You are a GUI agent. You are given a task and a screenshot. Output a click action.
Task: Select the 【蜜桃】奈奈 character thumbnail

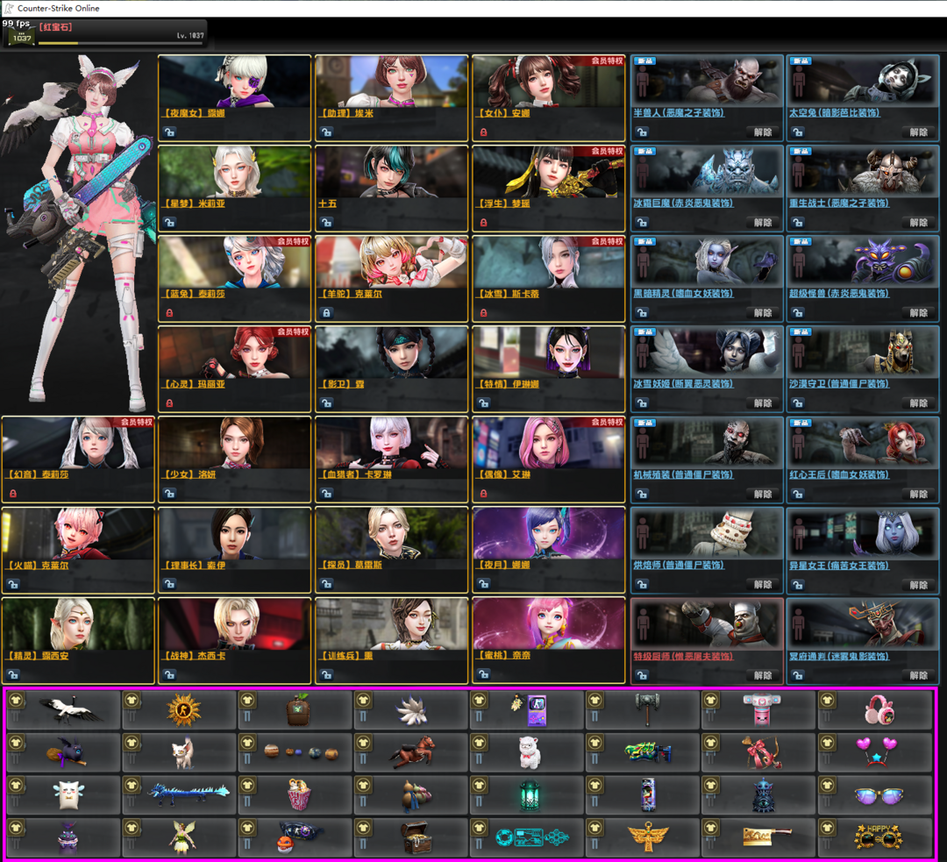[x=548, y=624]
